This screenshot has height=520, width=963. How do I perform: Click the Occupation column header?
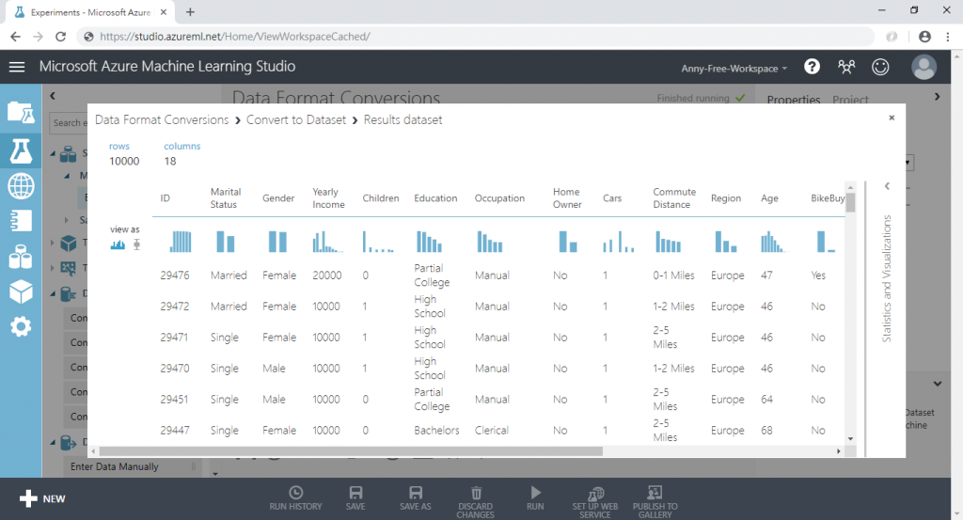tap(499, 198)
